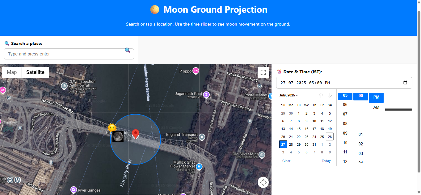Click the England Transport marker
The height and width of the screenshot is (195, 421).
pyautogui.click(x=202, y=137)
